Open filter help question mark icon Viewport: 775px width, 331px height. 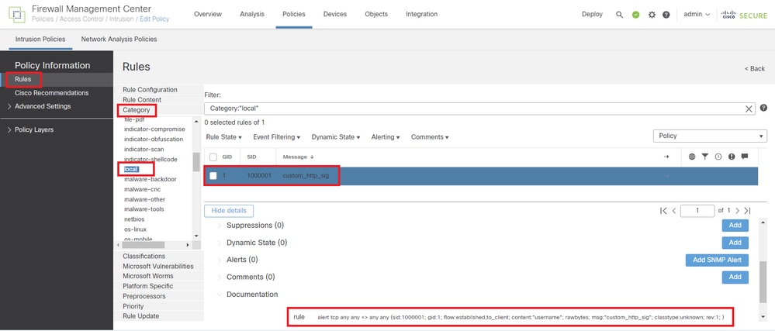[763, 108]
